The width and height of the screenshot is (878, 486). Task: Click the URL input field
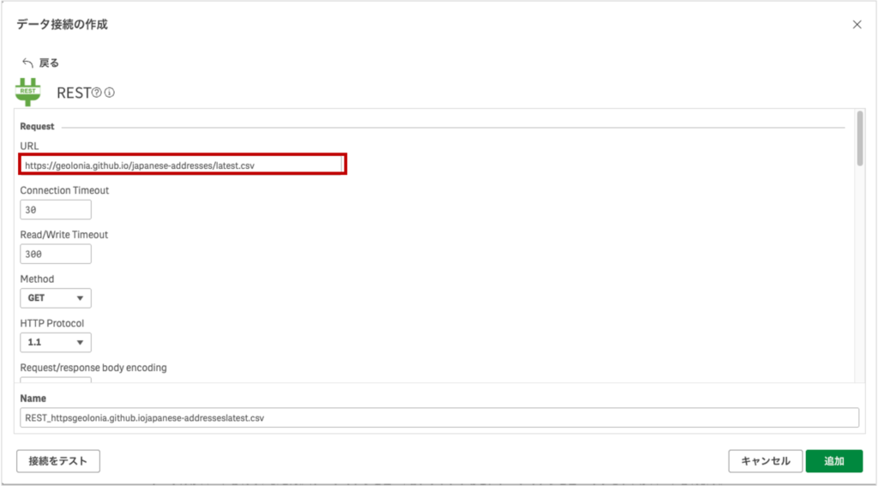point(183,165)
